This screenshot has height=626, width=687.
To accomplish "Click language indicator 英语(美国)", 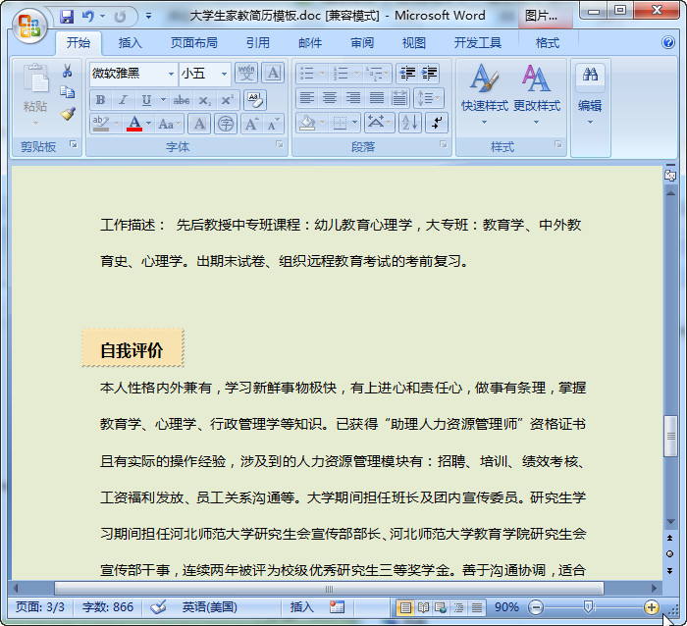I will [x=209, y=607].
